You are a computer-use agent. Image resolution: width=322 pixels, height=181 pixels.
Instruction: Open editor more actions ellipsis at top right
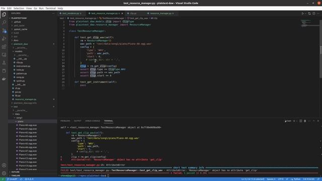pyautogui.click(x=318, y=14)
